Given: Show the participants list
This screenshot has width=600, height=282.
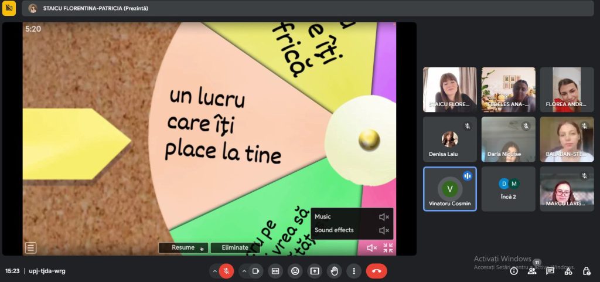Looking at the screenshot, I should pos(532,271).
